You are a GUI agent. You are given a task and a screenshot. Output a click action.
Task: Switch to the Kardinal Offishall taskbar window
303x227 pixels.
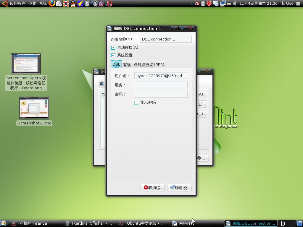90,223
